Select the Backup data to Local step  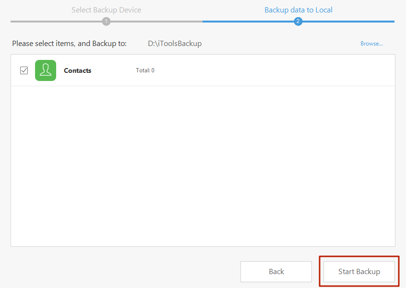coord(298,10)
